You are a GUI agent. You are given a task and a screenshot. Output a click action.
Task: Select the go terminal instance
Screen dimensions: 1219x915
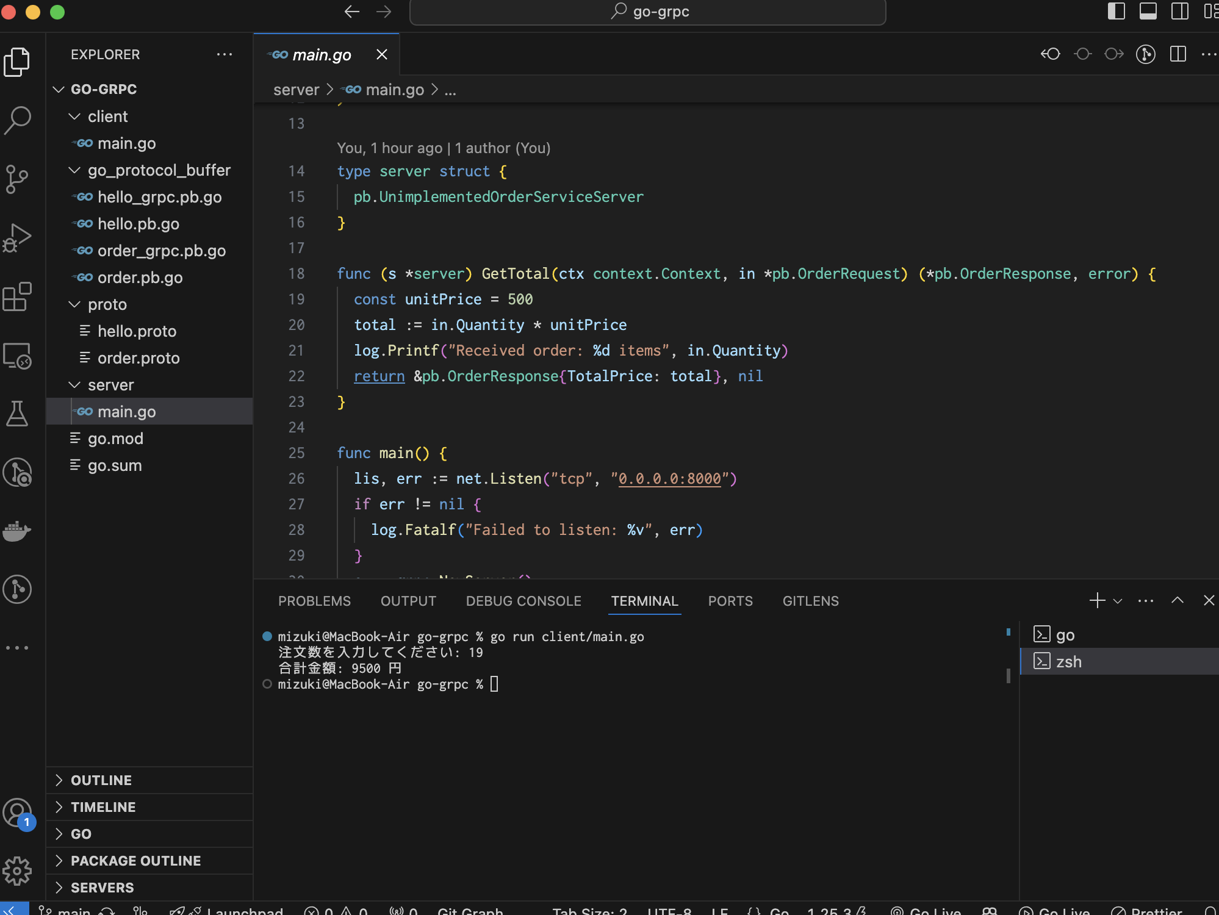point(1065,635)
